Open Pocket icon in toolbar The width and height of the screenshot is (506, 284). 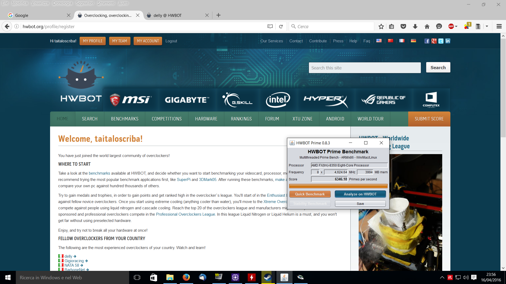pos(403,26)
